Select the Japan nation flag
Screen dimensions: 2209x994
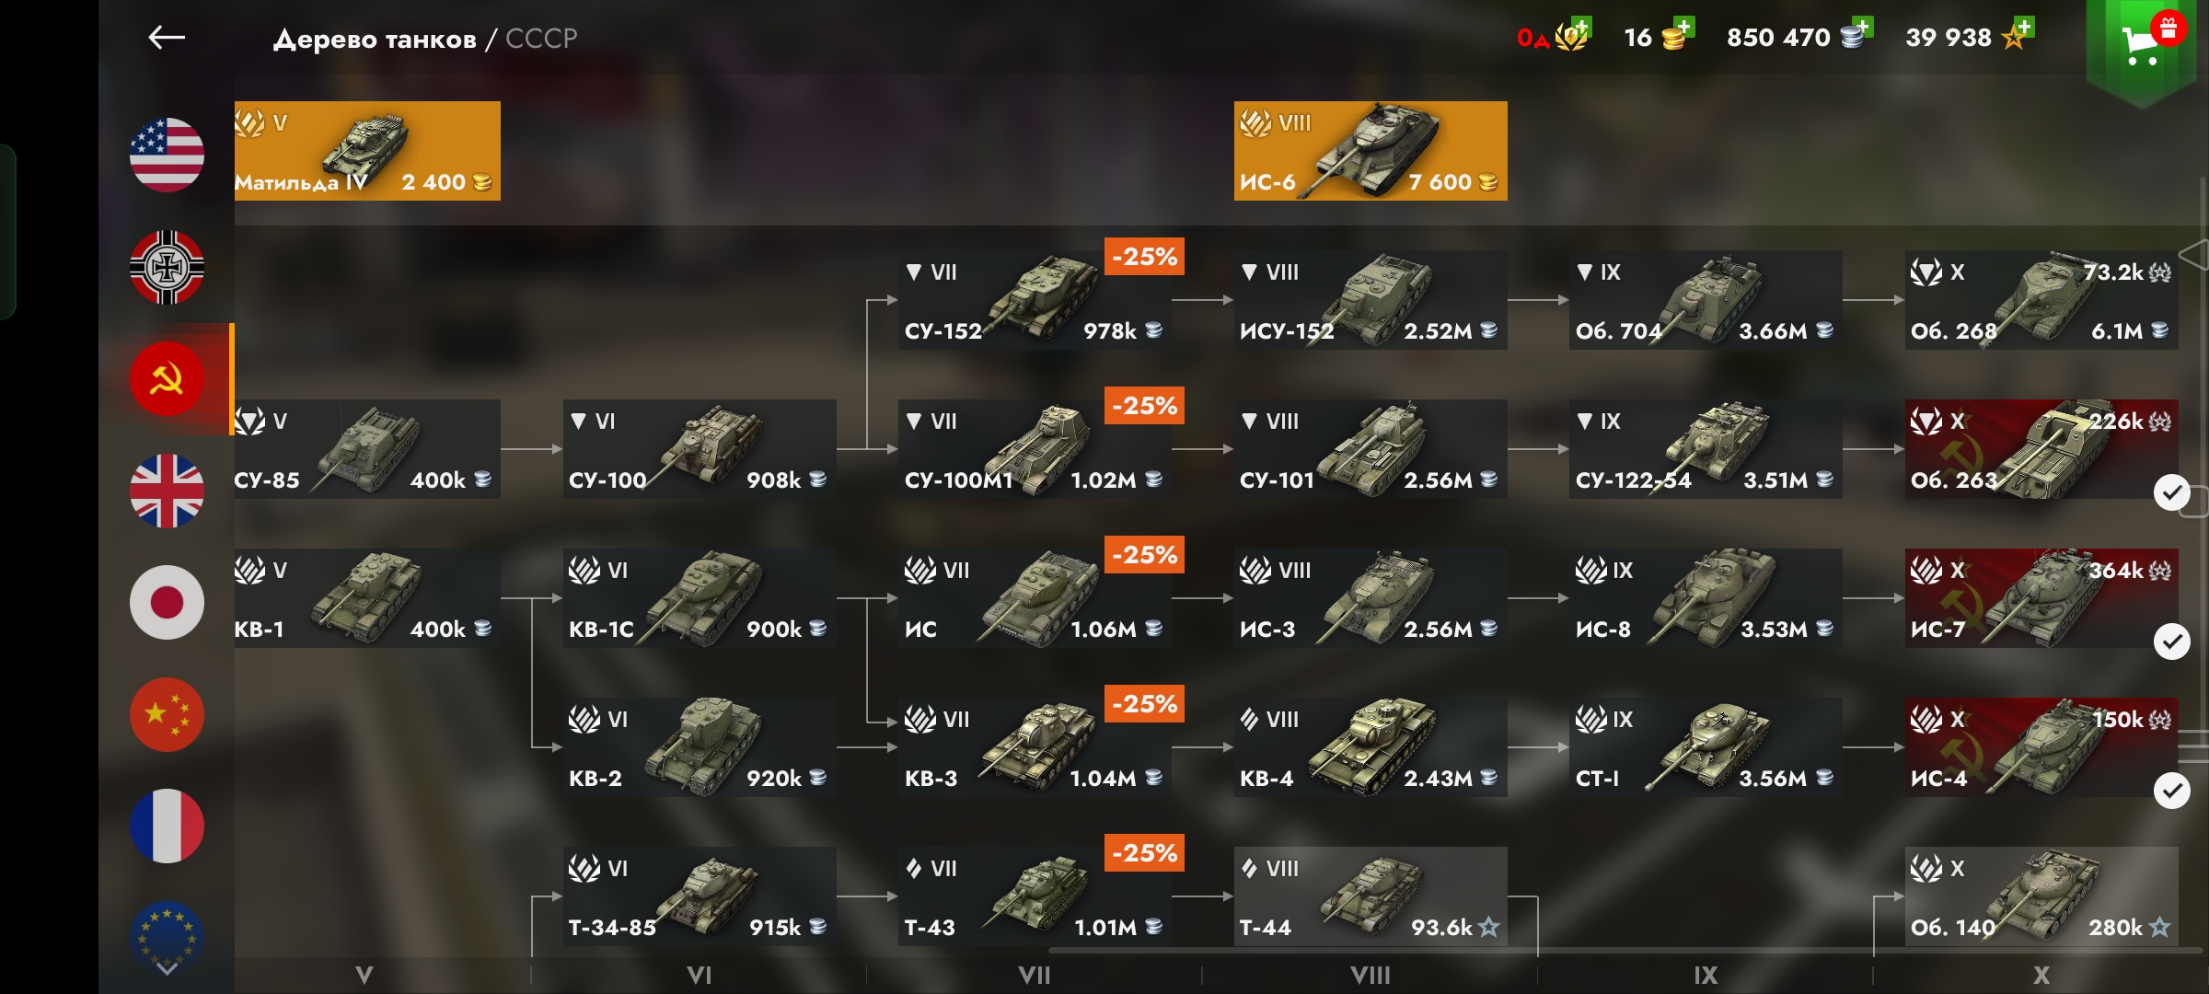167,603
